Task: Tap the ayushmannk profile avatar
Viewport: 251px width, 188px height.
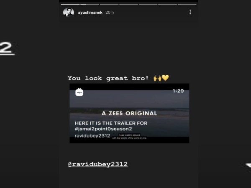Action: click(x=69, y=12)
